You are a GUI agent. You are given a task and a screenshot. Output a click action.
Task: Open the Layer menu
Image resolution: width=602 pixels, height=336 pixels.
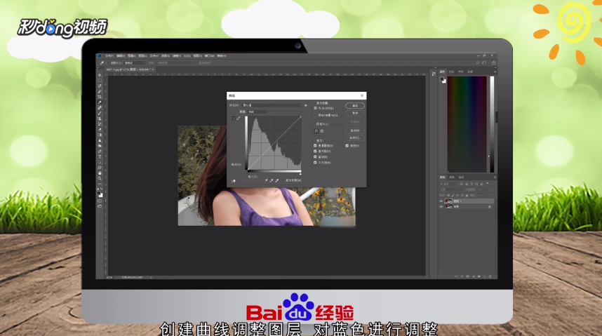pyautogui.click(x=143, y=55)
